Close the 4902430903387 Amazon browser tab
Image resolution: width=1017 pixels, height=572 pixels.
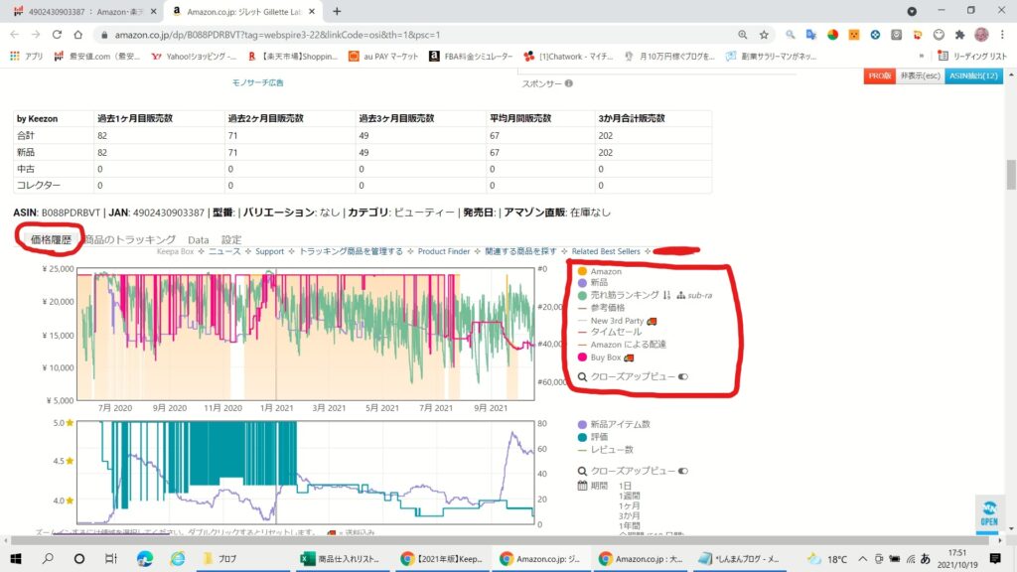pyautogui.click(x=153, y=12)
